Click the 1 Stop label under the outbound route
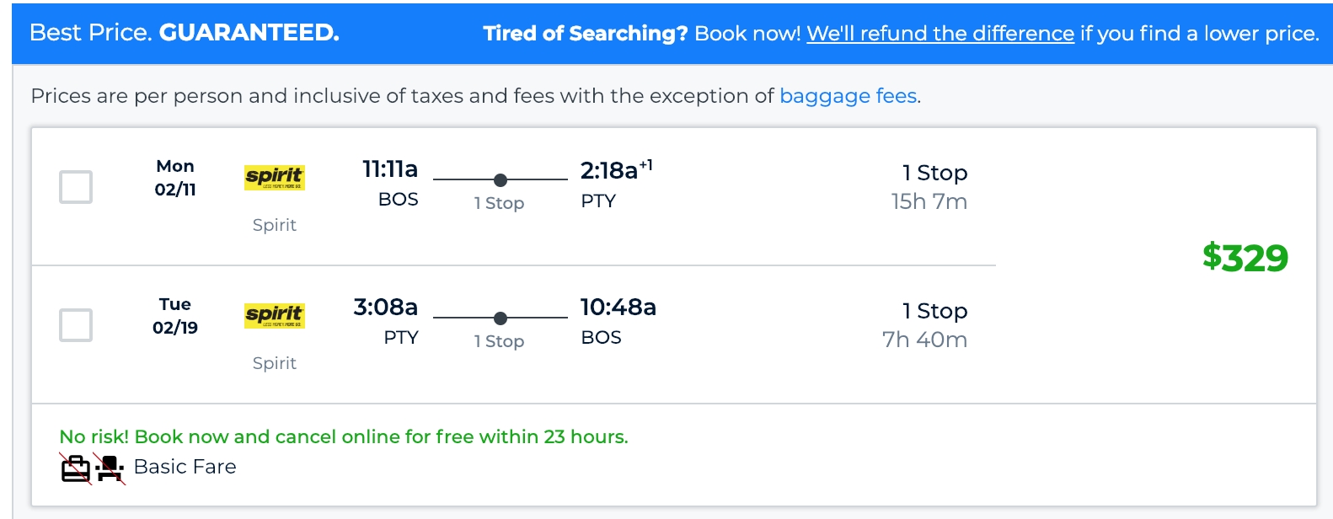This screenshot has width=1333, height=519. [x=500, y=203]
